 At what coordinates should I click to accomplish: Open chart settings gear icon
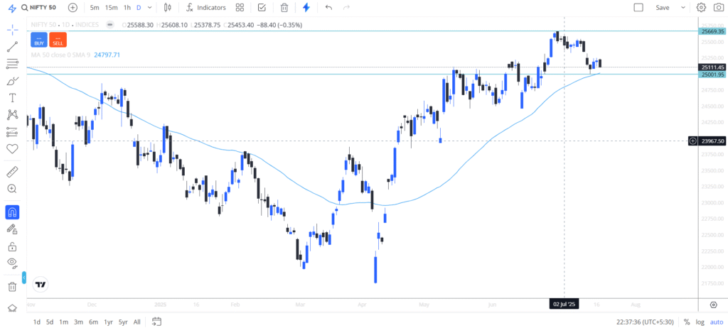point(701,7)
